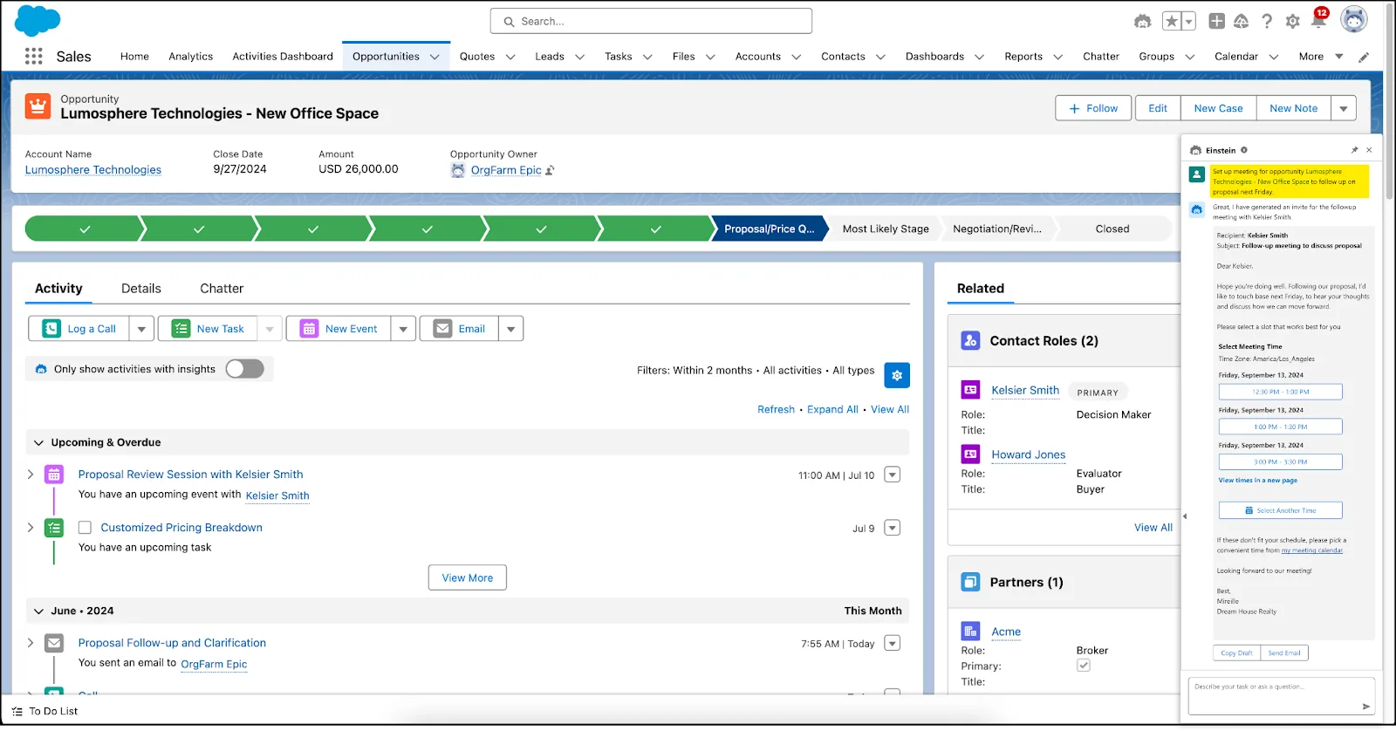Click the Einstein info icon
Viewport: 1396px width, 731px height.
(1244, 150)
